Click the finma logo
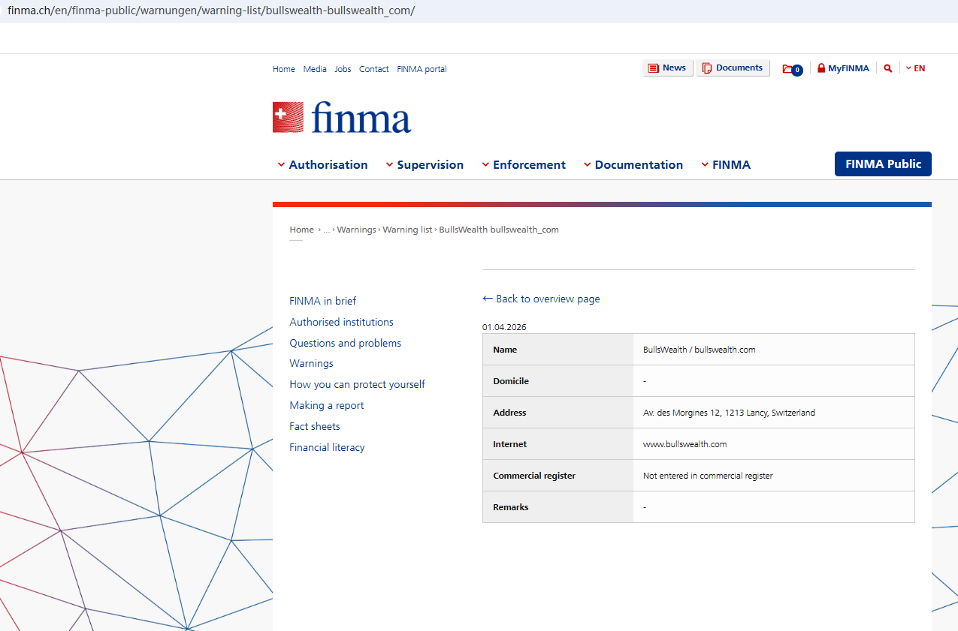This screenshot has width=958, height=631. pos(342,118)
